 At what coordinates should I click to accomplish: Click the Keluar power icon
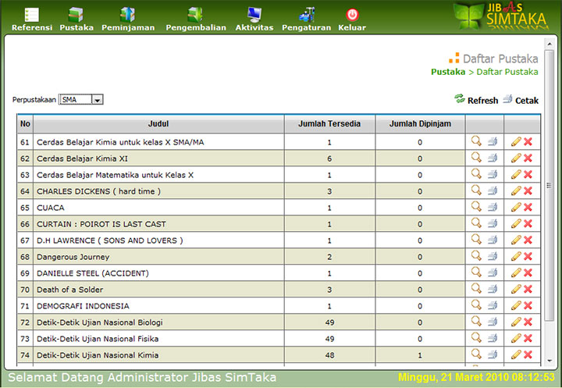(x=352, y=15)
